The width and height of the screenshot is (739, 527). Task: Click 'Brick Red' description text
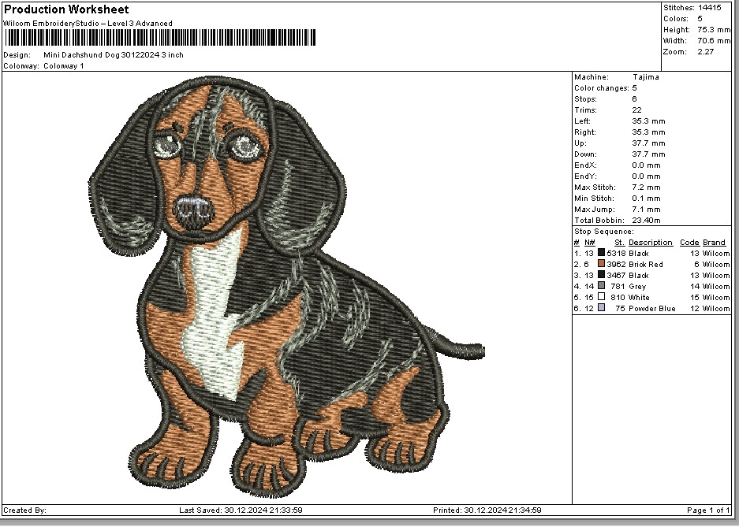646,265
